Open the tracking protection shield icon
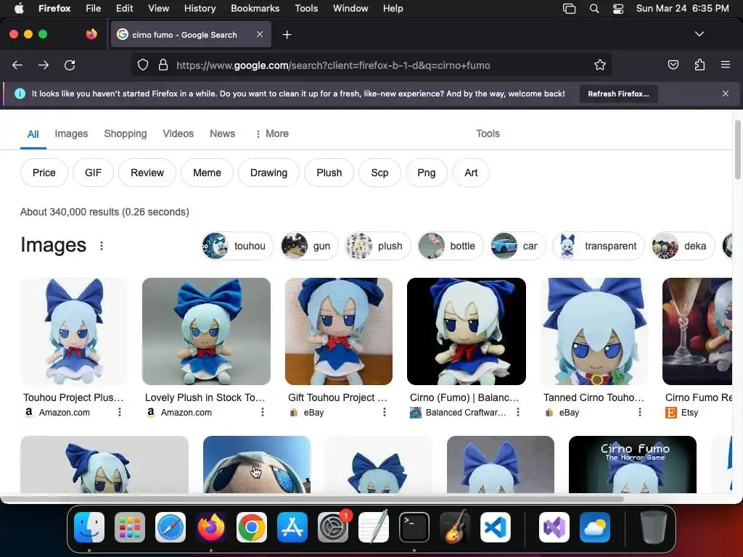The height and width of the screenshot is (557, 743). pos(143,65)
